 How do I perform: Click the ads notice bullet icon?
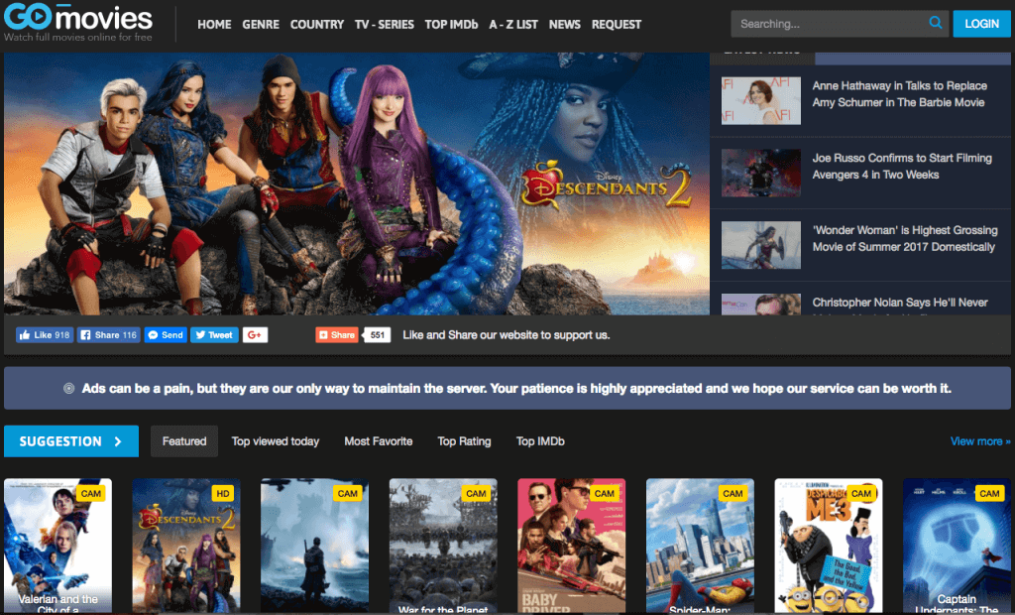(68, 389)
